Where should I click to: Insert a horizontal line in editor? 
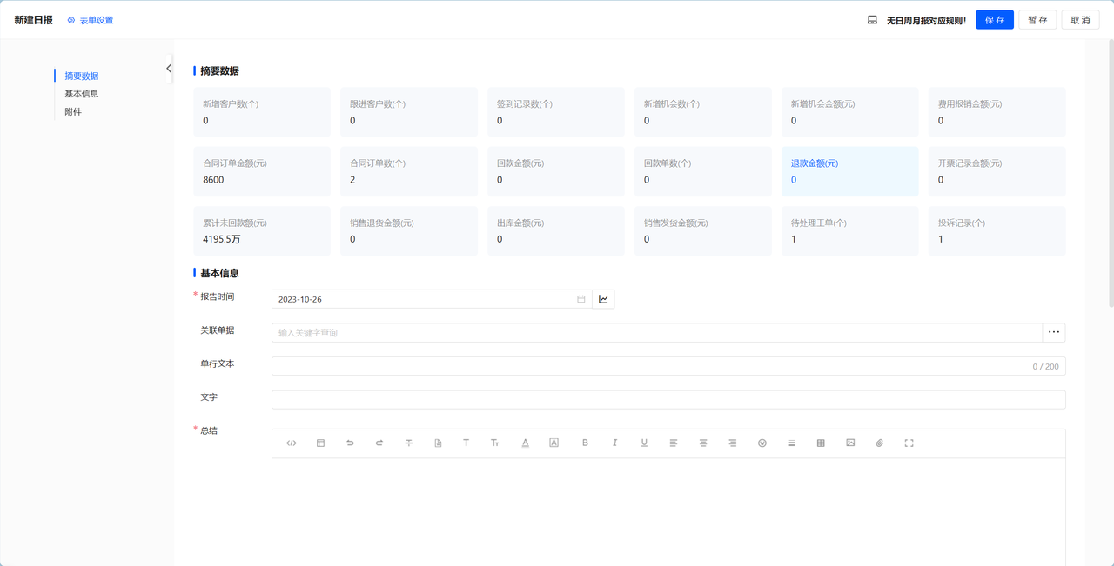[x=791, y=443]
